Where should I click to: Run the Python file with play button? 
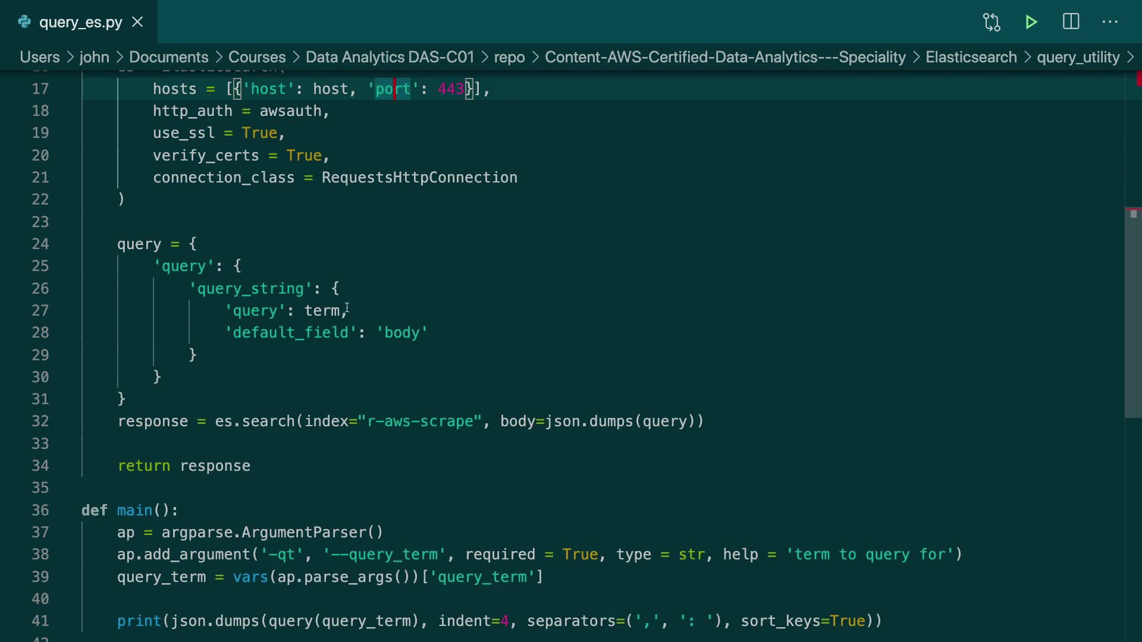1031,22
